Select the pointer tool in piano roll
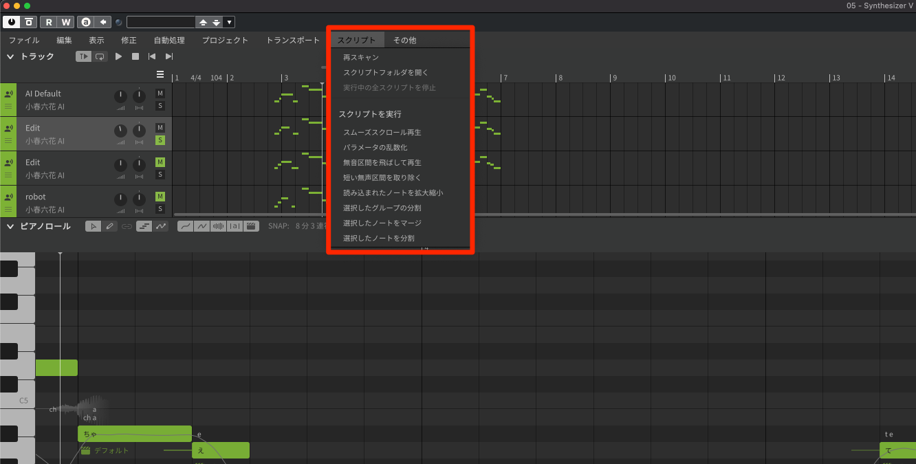916x464 pixels. click(94, 226)
